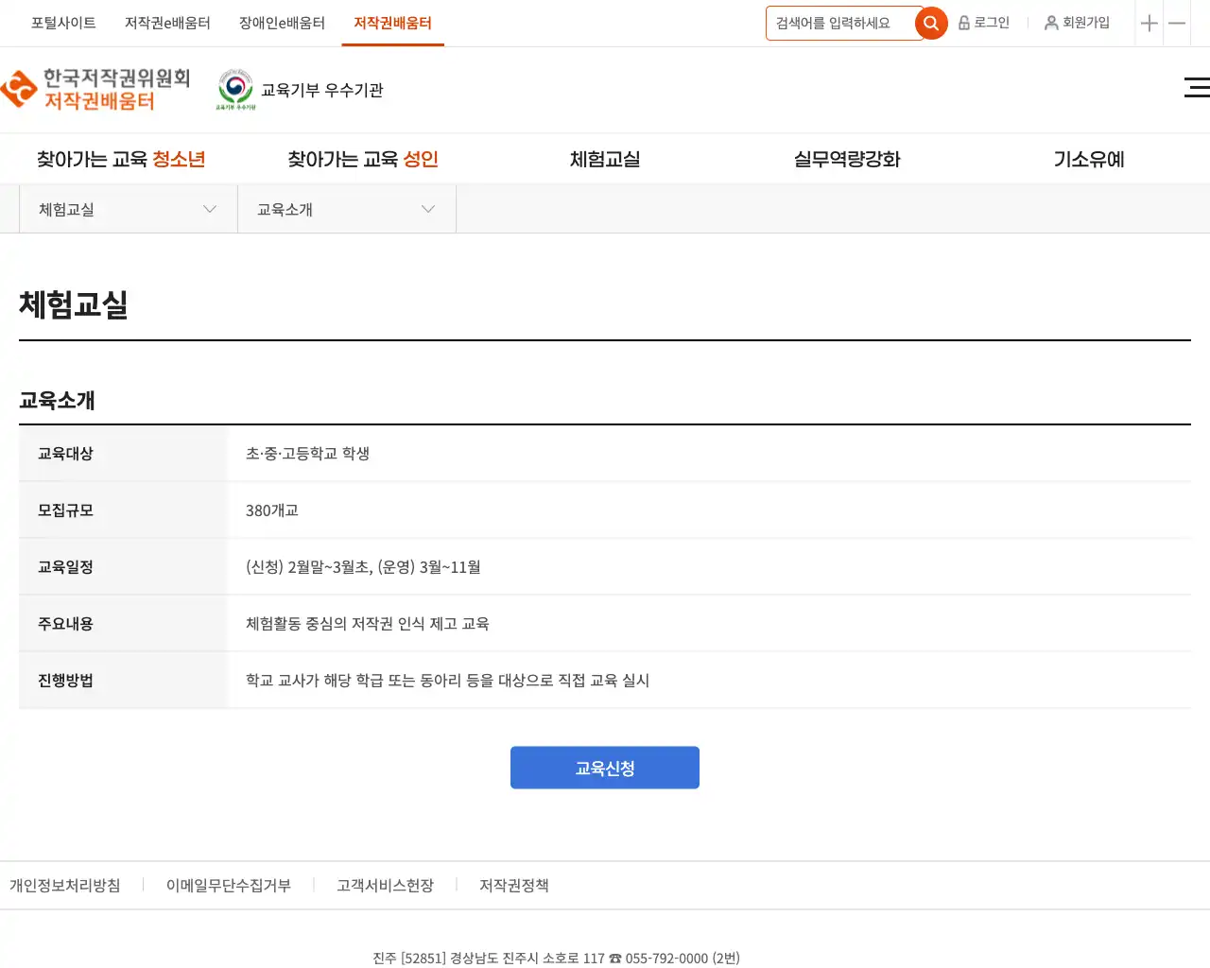1210x968 pixels.
Task: Expand the 교육소개 breadcrumb dropdown
Action: click(x=346, y=209)
